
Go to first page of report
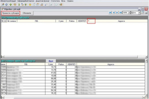110,13
